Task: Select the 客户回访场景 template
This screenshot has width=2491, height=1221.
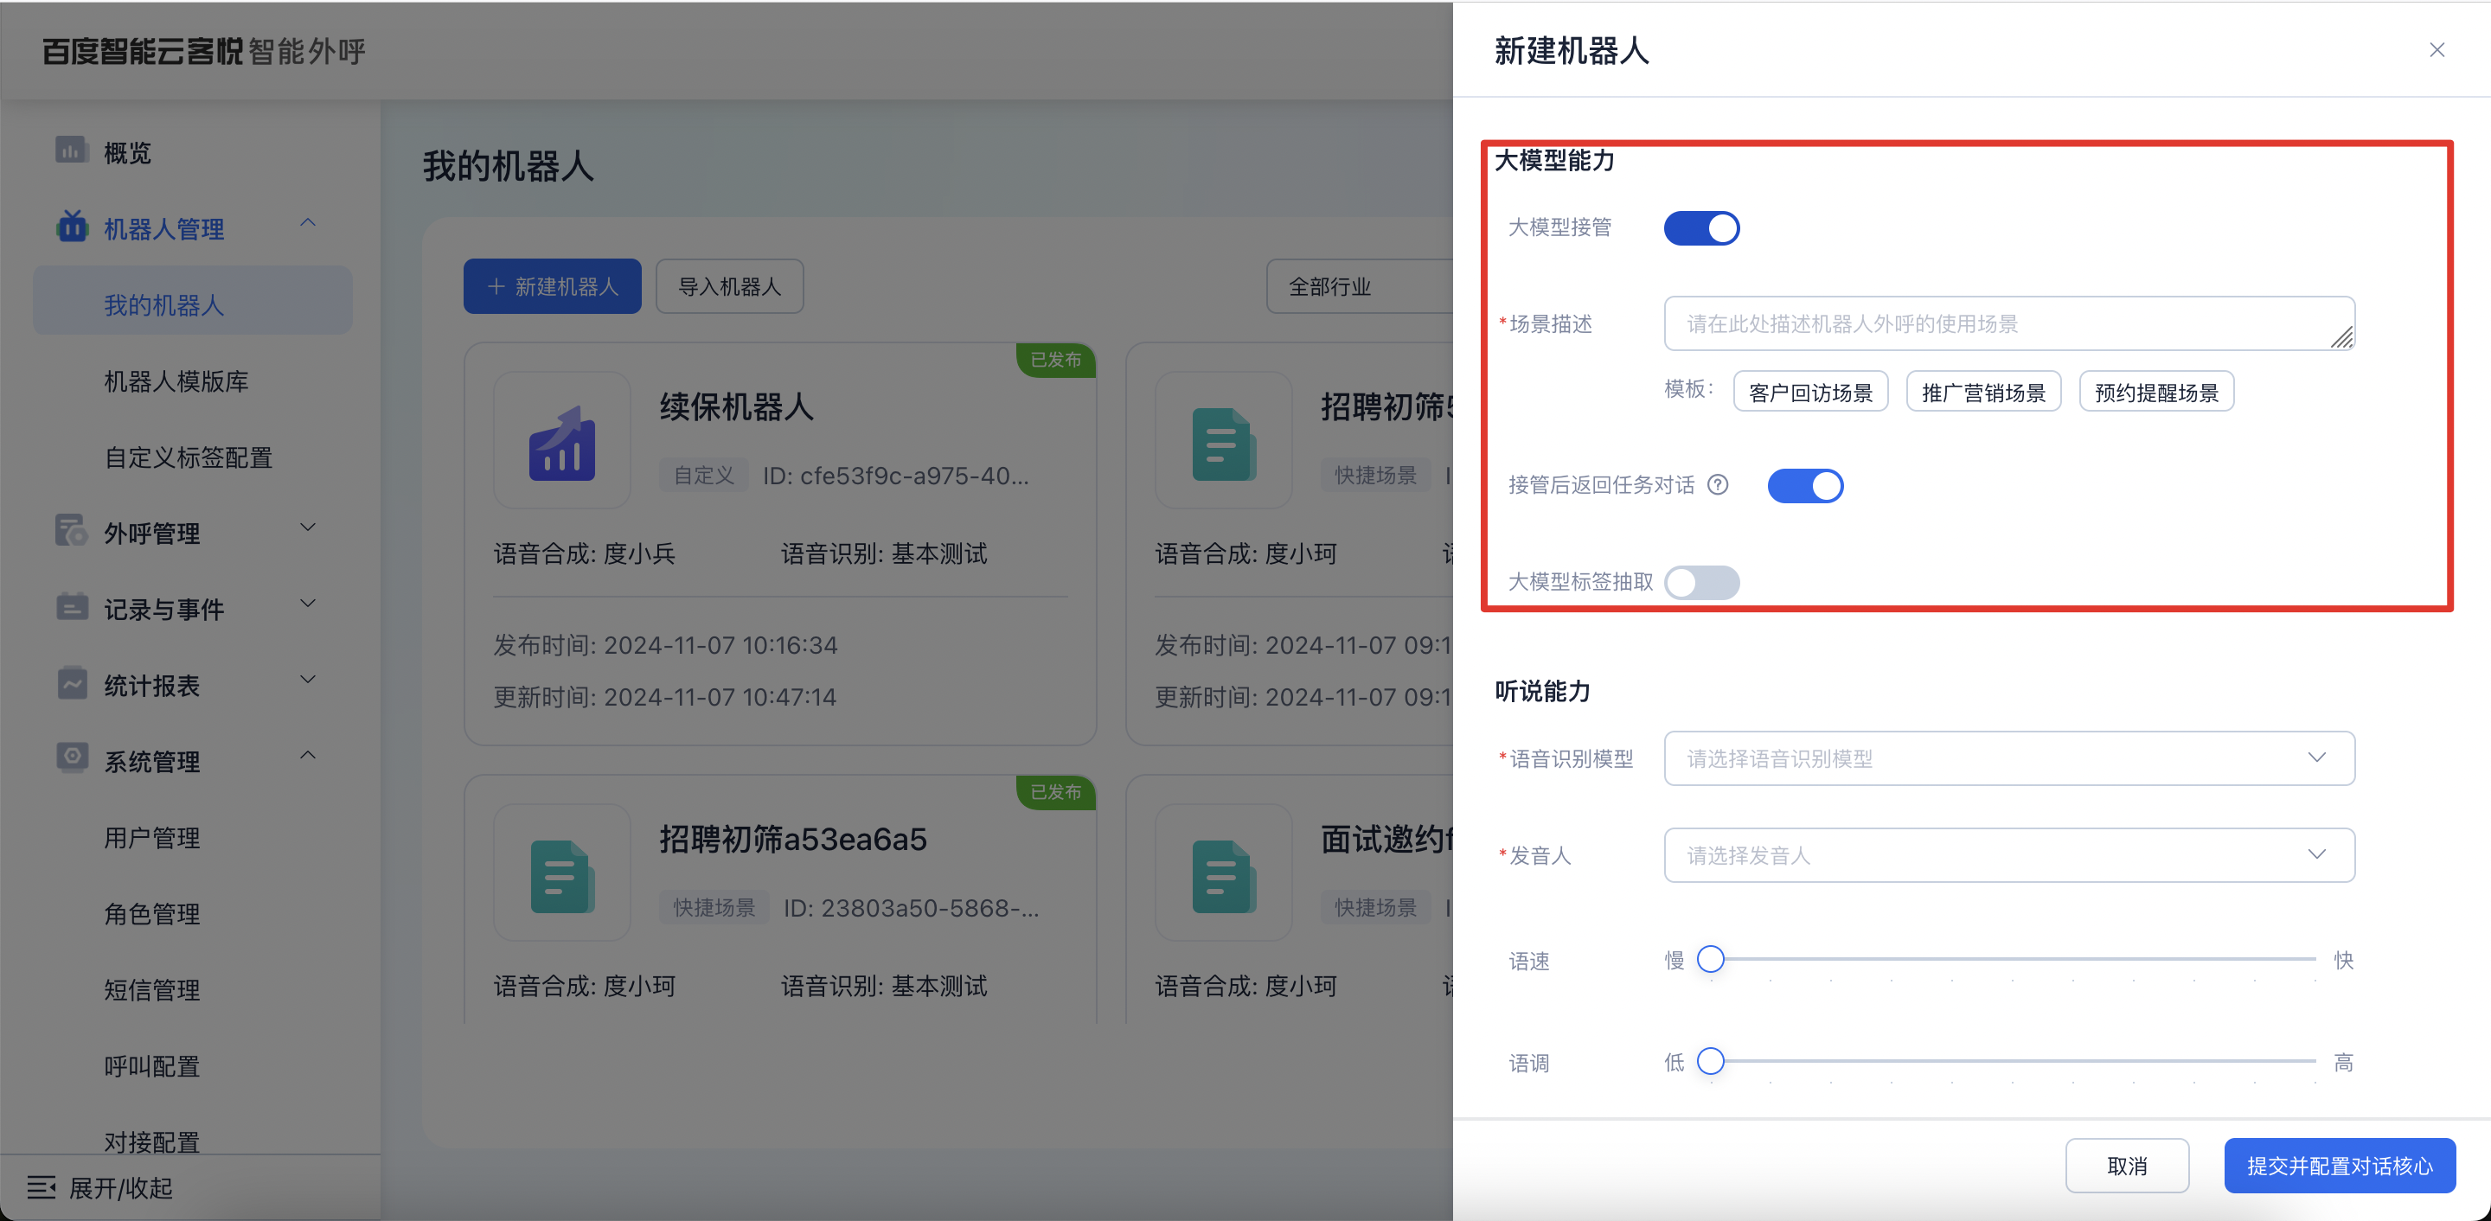Action: click(1810, 392)
